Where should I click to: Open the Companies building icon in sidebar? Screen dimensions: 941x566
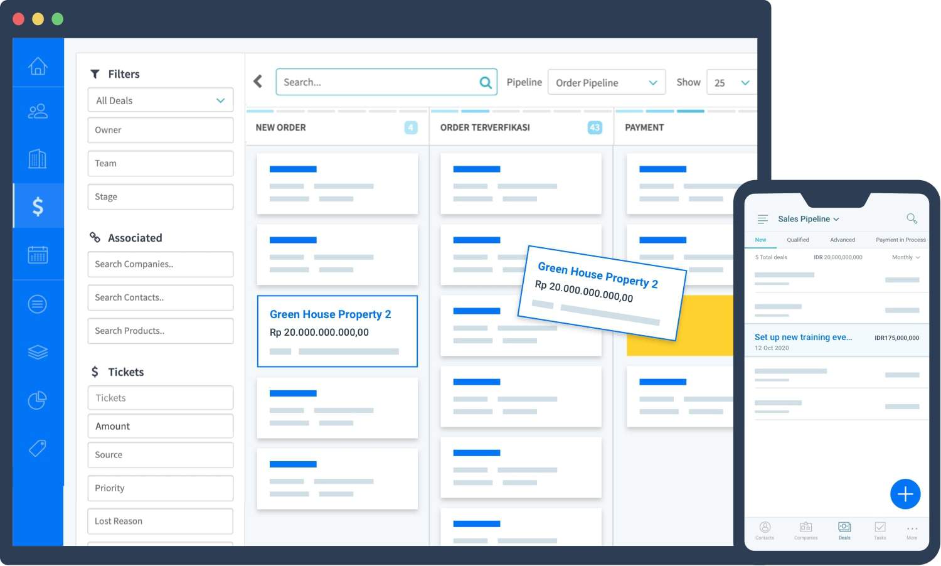point(38,158)
